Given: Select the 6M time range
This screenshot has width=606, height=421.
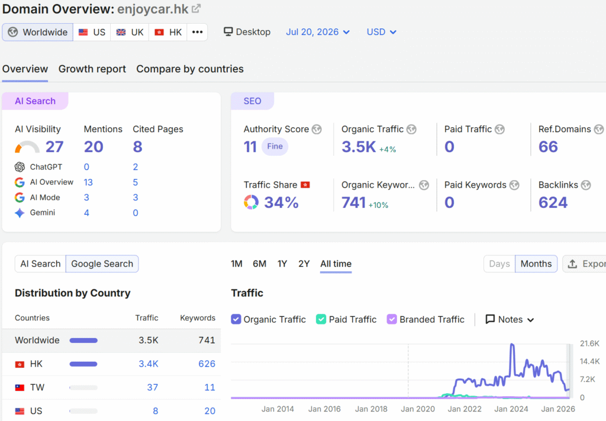Looking at the screenshot, I should pyautogui.click(x=259, y=263).
